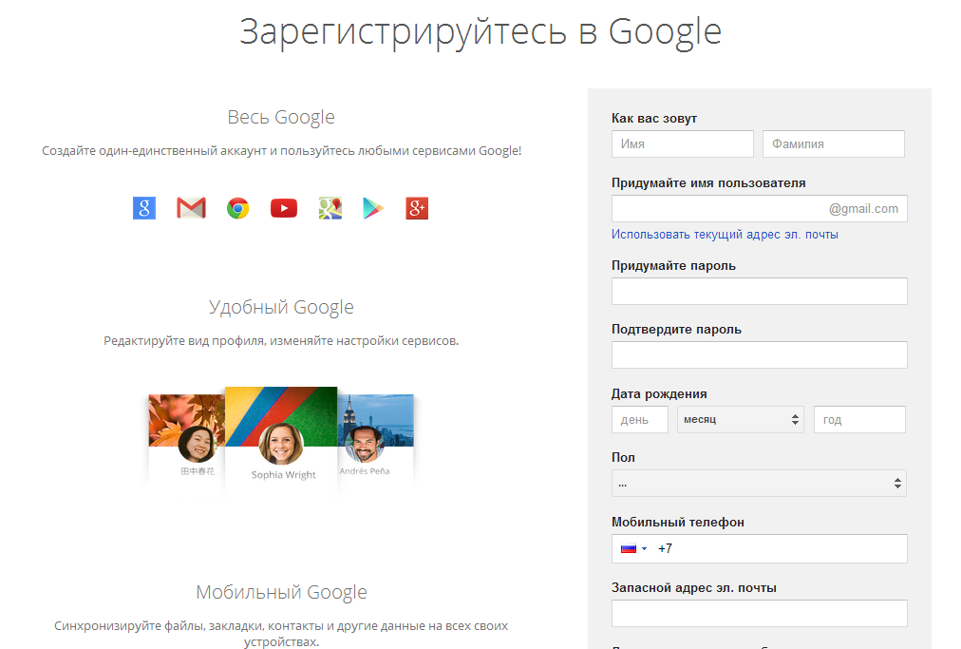Click the год year field

click(x=859, y=420)
